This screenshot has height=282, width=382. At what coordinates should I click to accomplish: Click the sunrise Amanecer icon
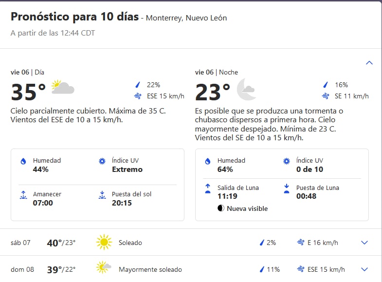coord(23,195)
